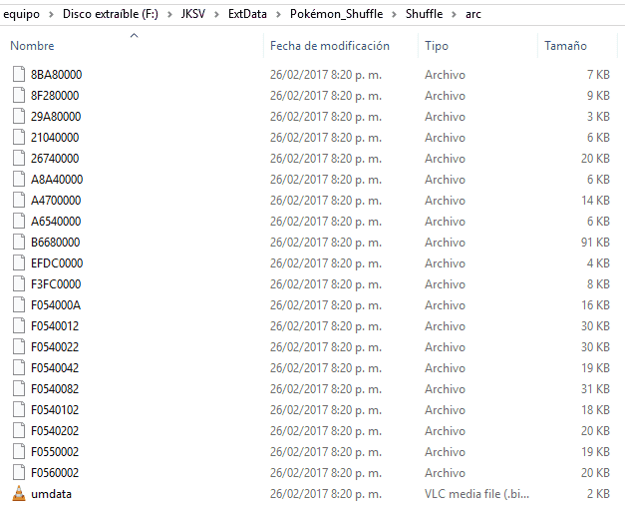Click VLC media file type cell
This screenshot has width=625, height=514.
[476, 494]
